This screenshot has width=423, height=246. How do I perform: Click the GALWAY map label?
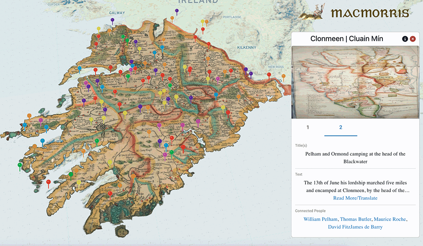click(x=117, y=13)
